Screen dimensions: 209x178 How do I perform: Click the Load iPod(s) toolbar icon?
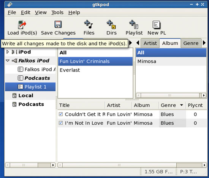pos(22,25)
